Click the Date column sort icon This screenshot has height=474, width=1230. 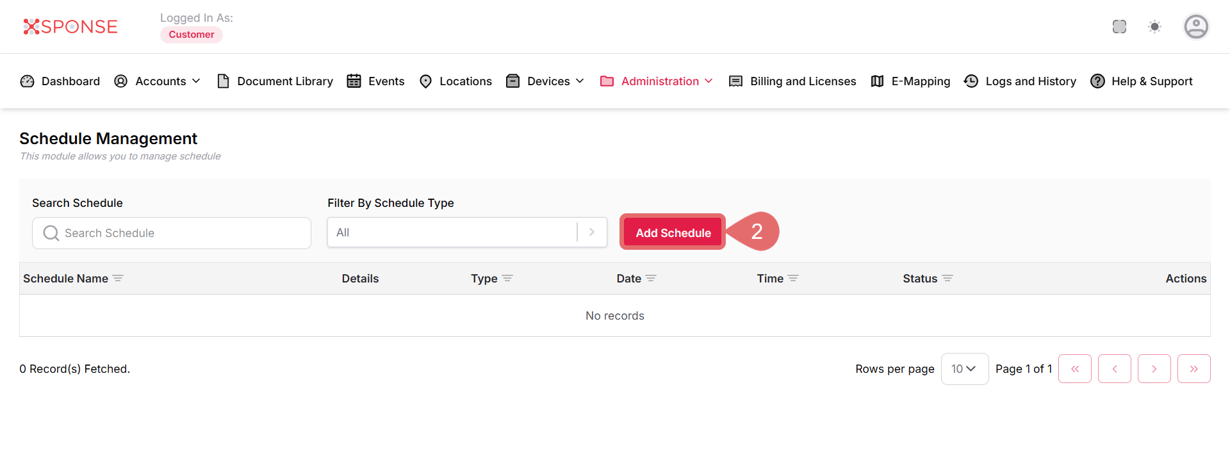click(651, 279)
